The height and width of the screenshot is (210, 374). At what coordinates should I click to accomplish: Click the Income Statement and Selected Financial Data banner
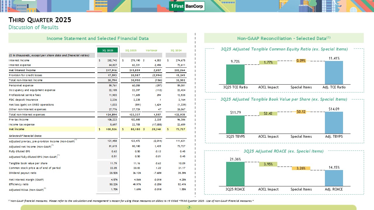98,38
